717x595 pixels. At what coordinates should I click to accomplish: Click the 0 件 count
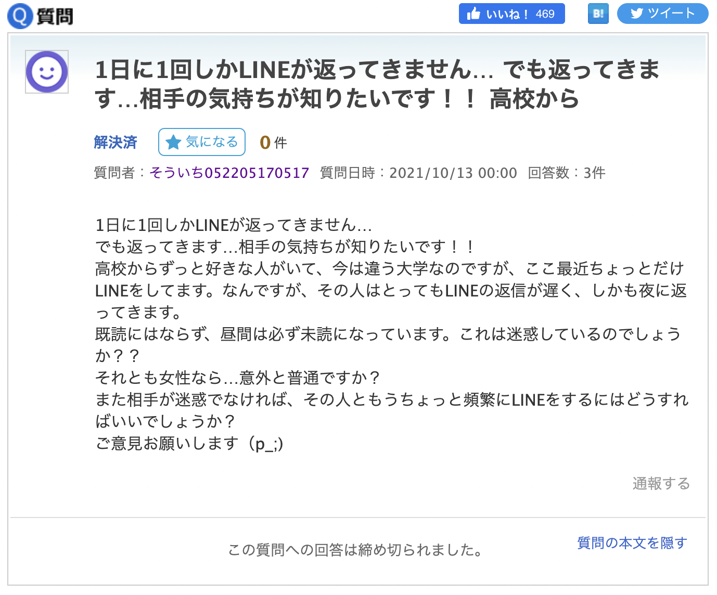coord(273,143)
